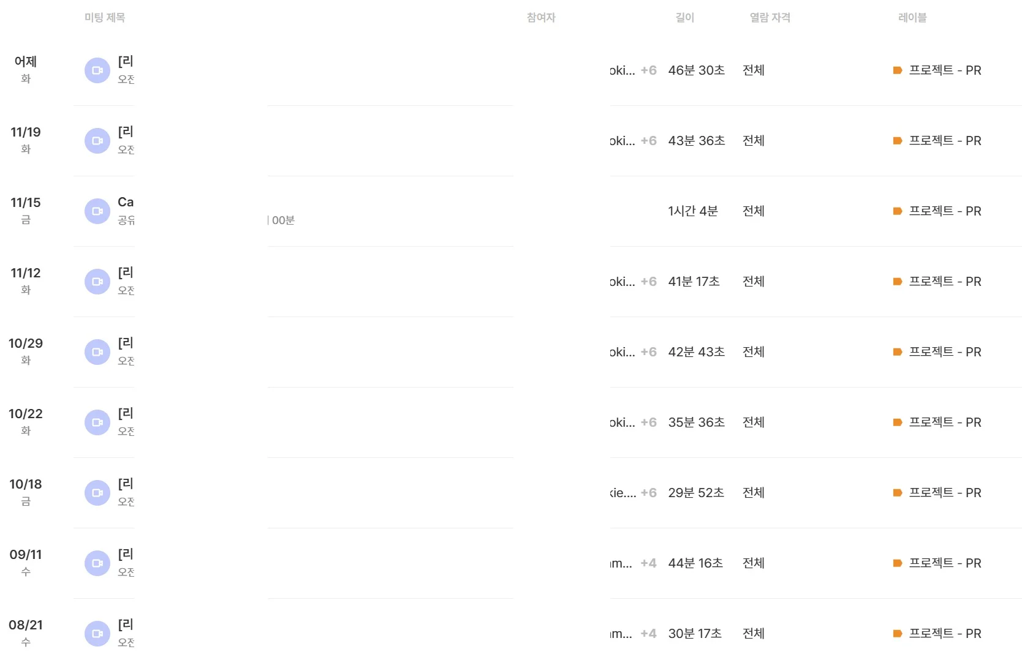Image resolution: width=1022 pixels, height=660 pixels.
Task: Expand the +6 participants on the 11/19 row
Action: click(648, 141)
